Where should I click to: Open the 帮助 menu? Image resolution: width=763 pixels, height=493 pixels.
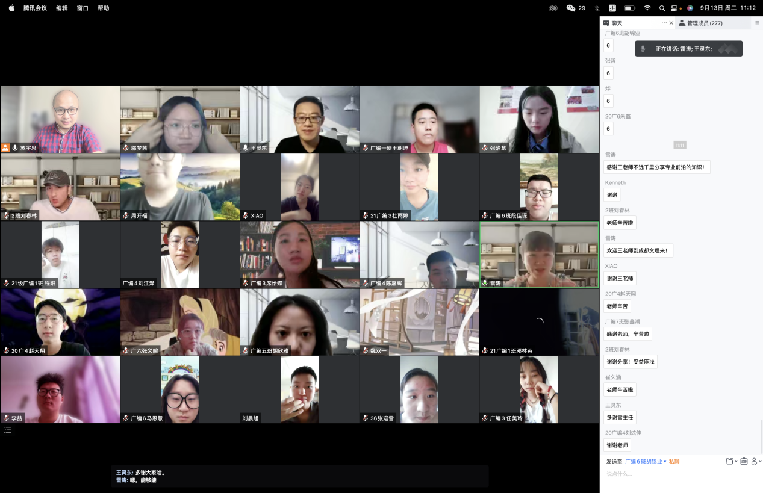click(104, 8)
